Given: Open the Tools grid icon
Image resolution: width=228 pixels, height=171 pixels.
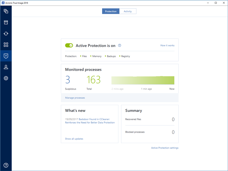Looking at the screenshot, I should (x=6, y=45).
